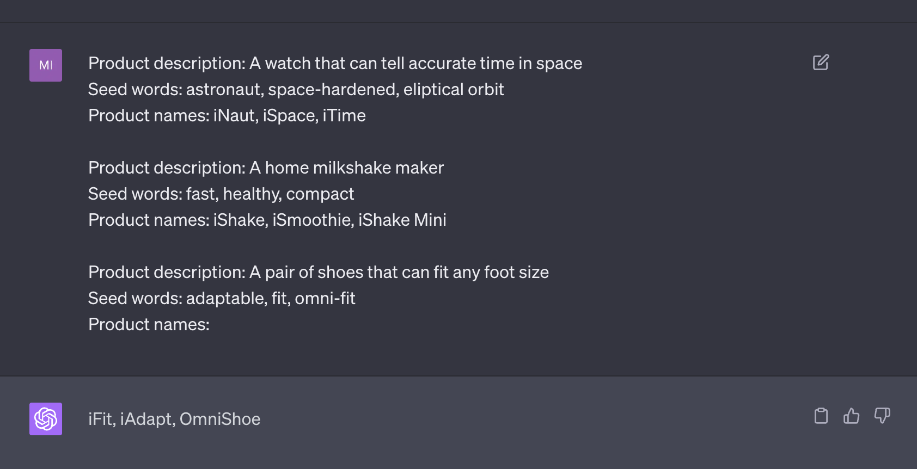Click the edit message pencil icon
Image resolution: width=917 pixels, height=469 pixels.
pyautogui.click(x=821, y=63)
